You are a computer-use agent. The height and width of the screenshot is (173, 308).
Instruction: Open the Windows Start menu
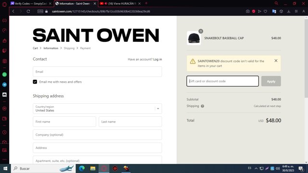5,169
